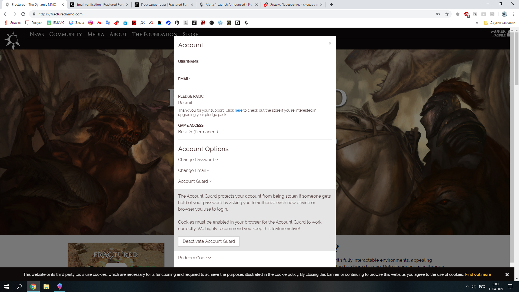Reload the current page
The height and width of the screenshot is (292, 519).
pyautogui.click(x=23, y=14)
